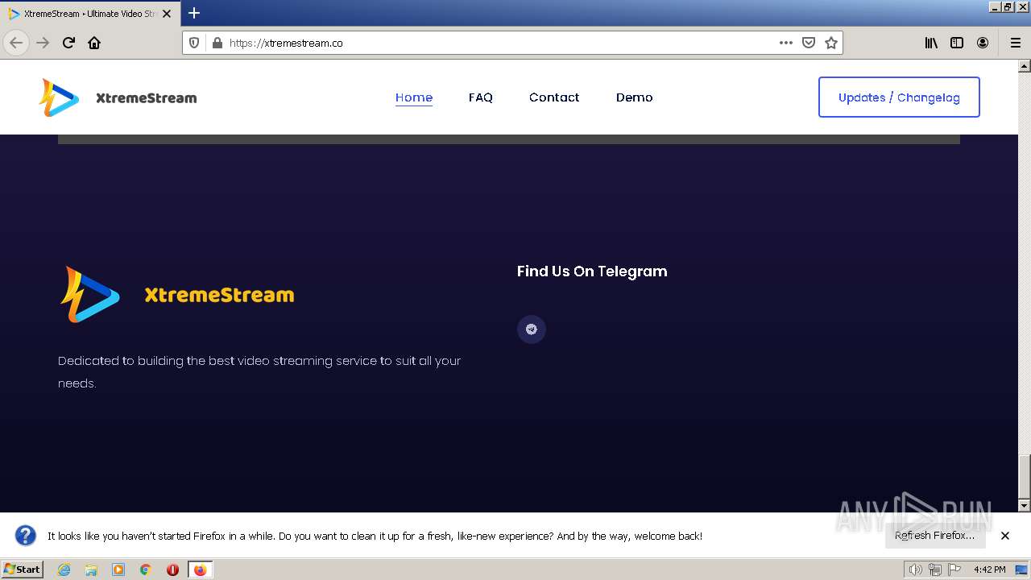This screenshot has width=1031, height=580.
Task: Open the Firefox home page
Action: click(94, 43)
